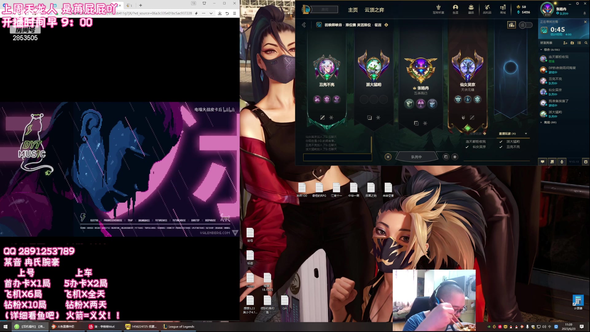
Task: Add a friend with the plus-person icon
Action: pos(565,43)
